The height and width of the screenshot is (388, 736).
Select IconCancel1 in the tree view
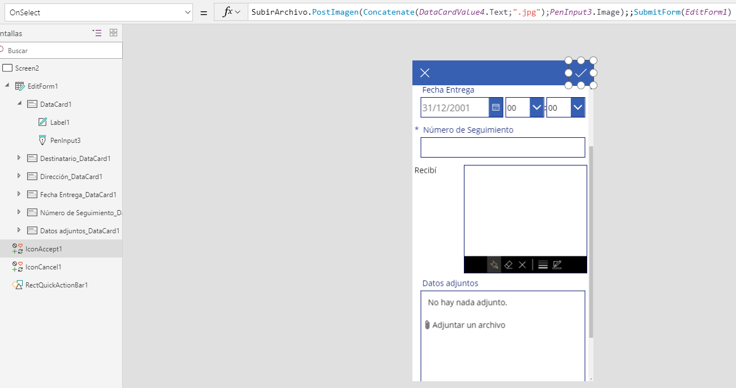43,267
